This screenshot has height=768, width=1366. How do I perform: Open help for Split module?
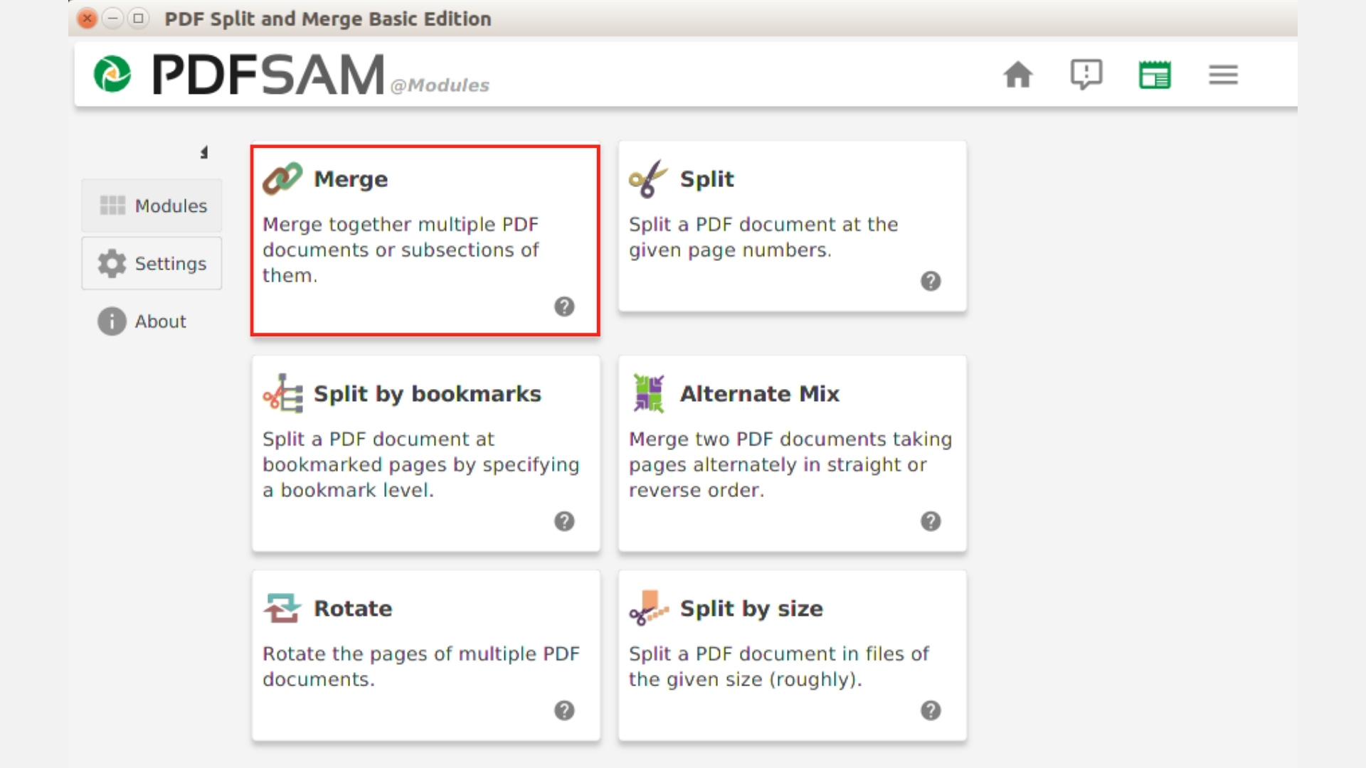pos(931,281)
